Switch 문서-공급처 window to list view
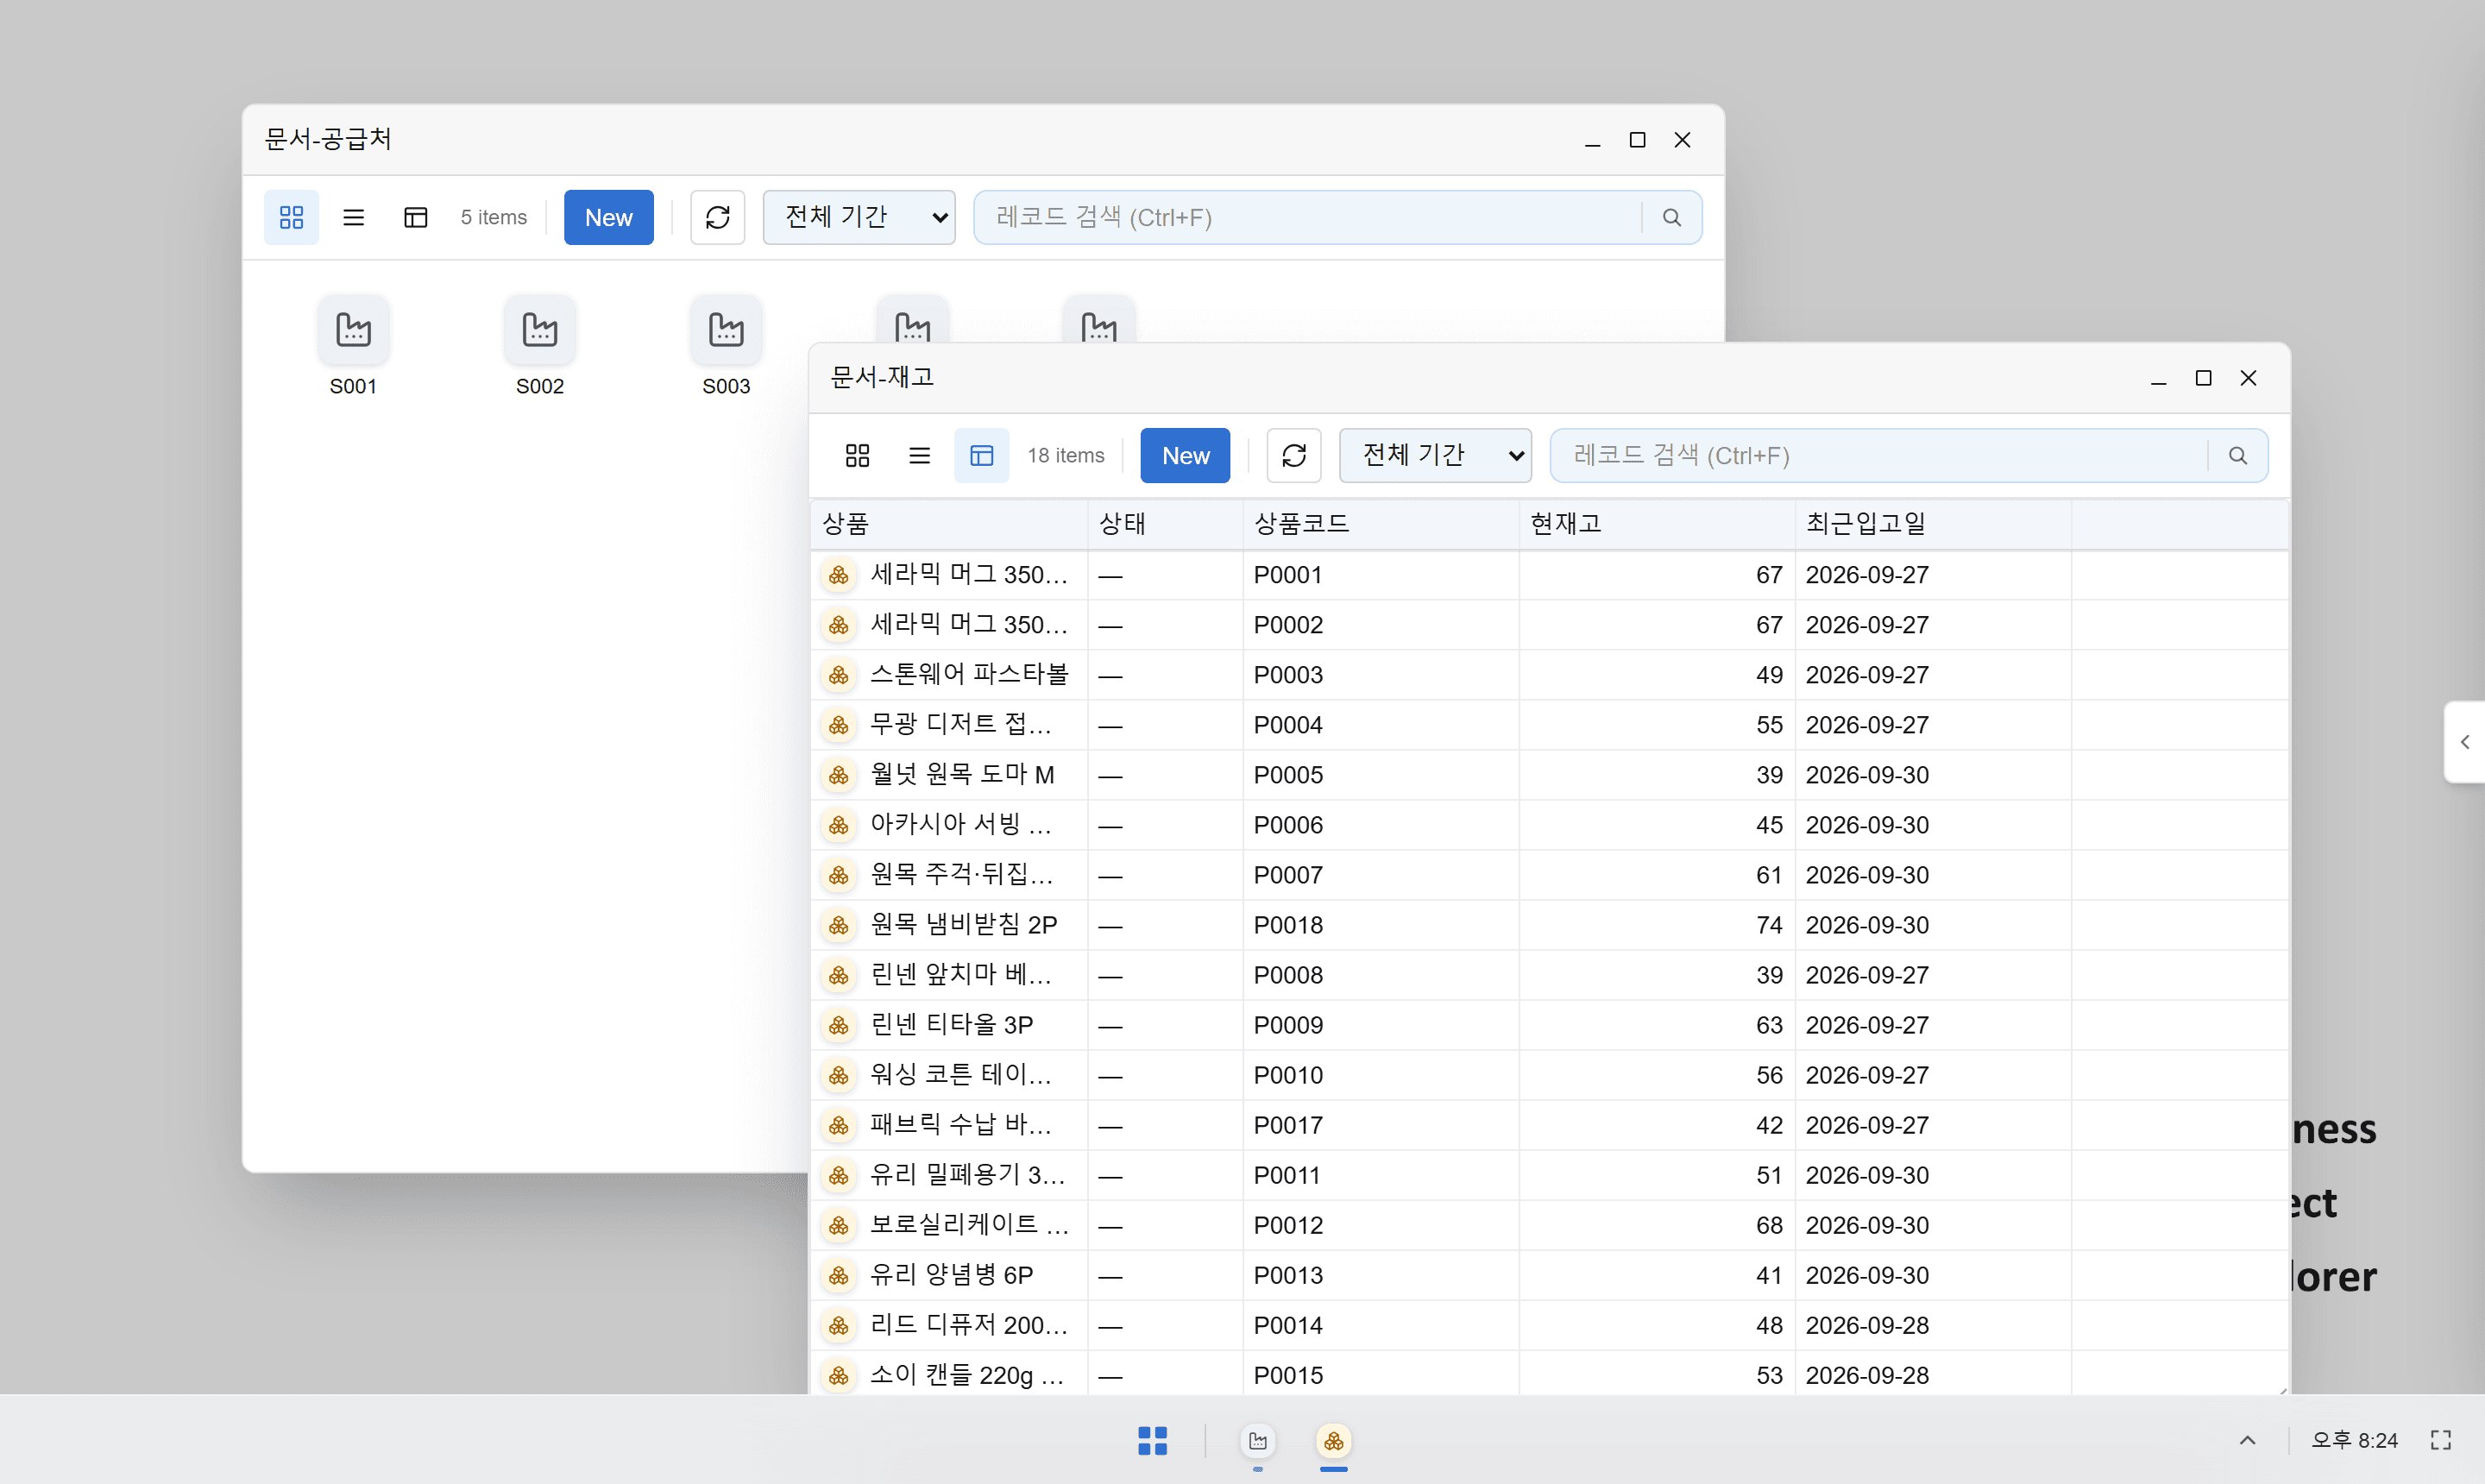Viewport: 2485px width, 1484px height. tap(353, 217)
